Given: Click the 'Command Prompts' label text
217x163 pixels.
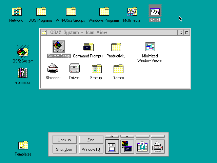Looking at the screenshot, I should pos(88,56).
